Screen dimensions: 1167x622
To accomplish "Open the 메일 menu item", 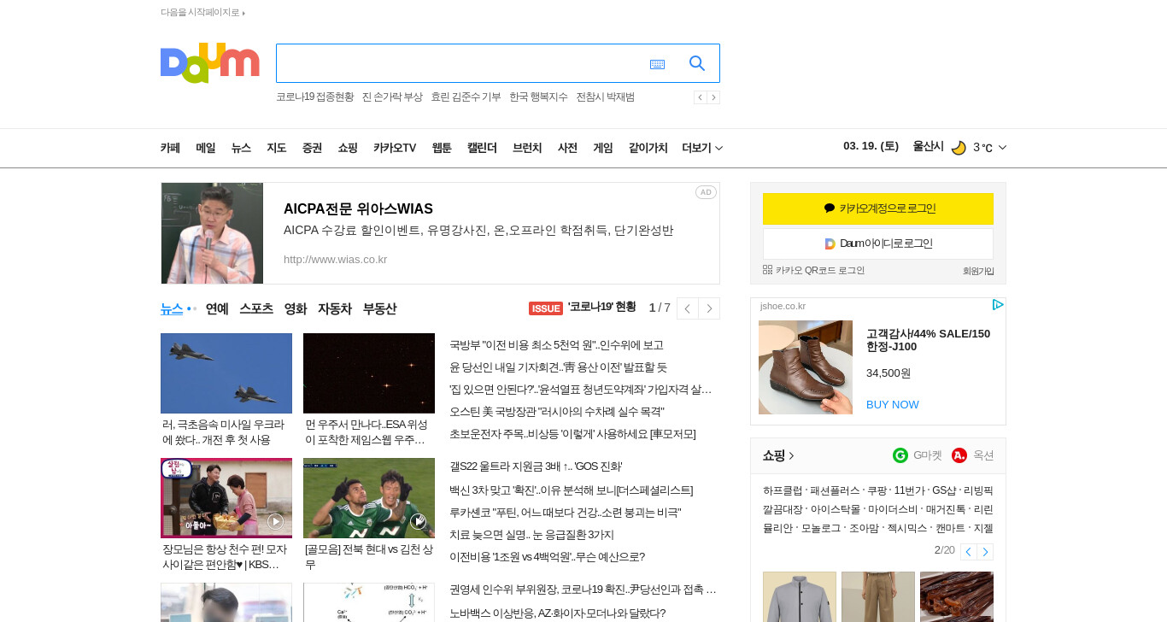I will click(206, 148).
